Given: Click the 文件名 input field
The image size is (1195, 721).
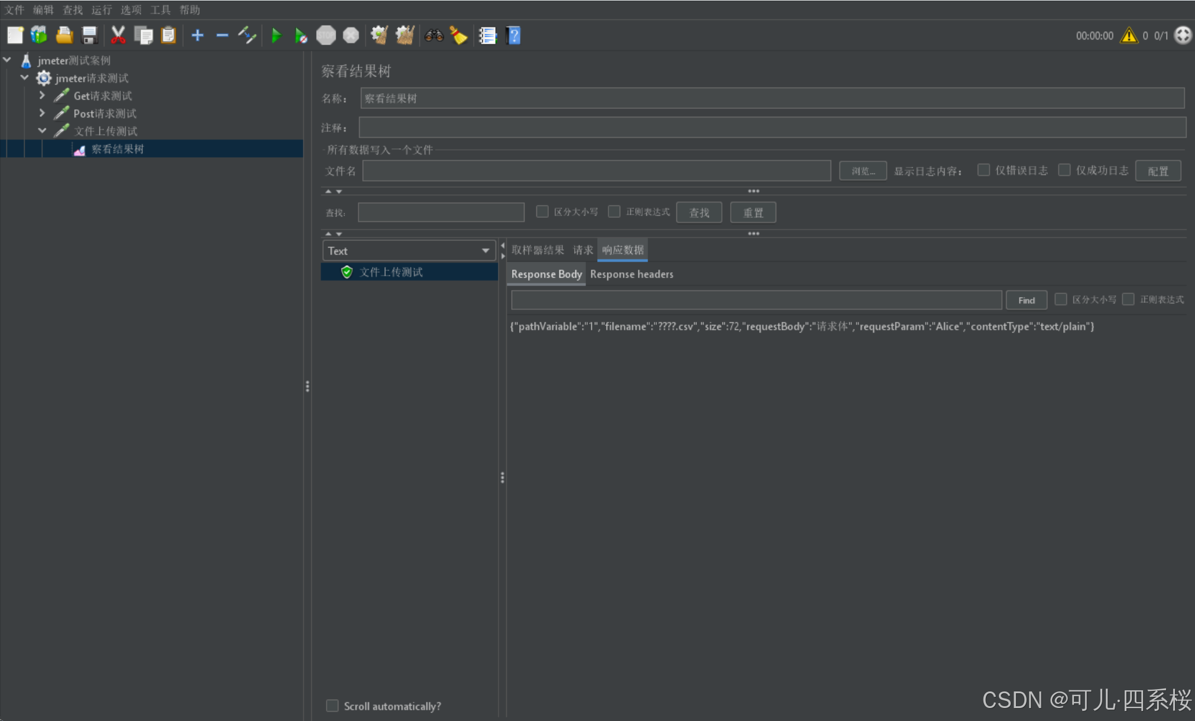Looking at the screenshot, I should [x=596, y=171].
